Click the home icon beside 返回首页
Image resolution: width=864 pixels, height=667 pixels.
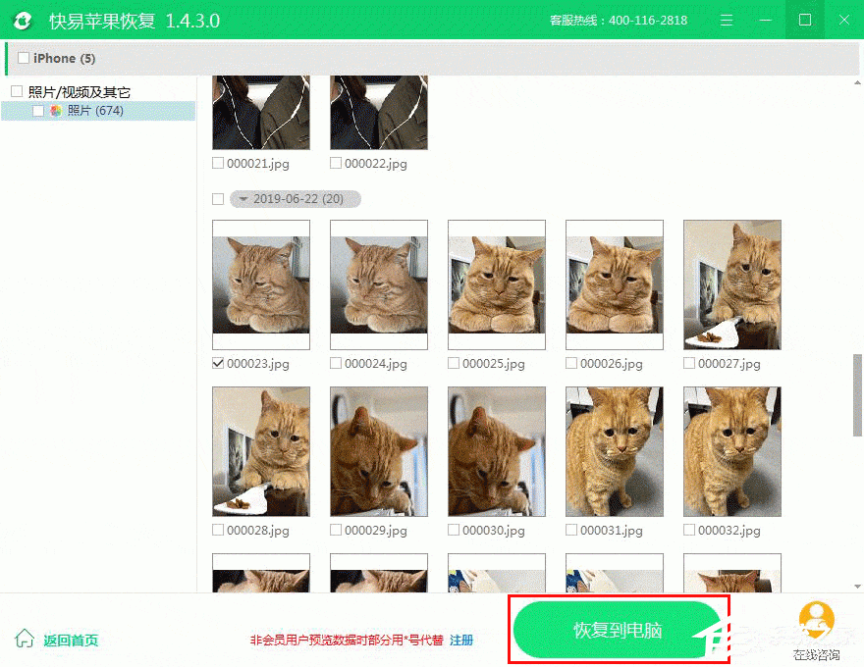click(25, 640)
